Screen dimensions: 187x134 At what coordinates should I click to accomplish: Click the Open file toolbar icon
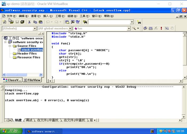tap(11, 22)
